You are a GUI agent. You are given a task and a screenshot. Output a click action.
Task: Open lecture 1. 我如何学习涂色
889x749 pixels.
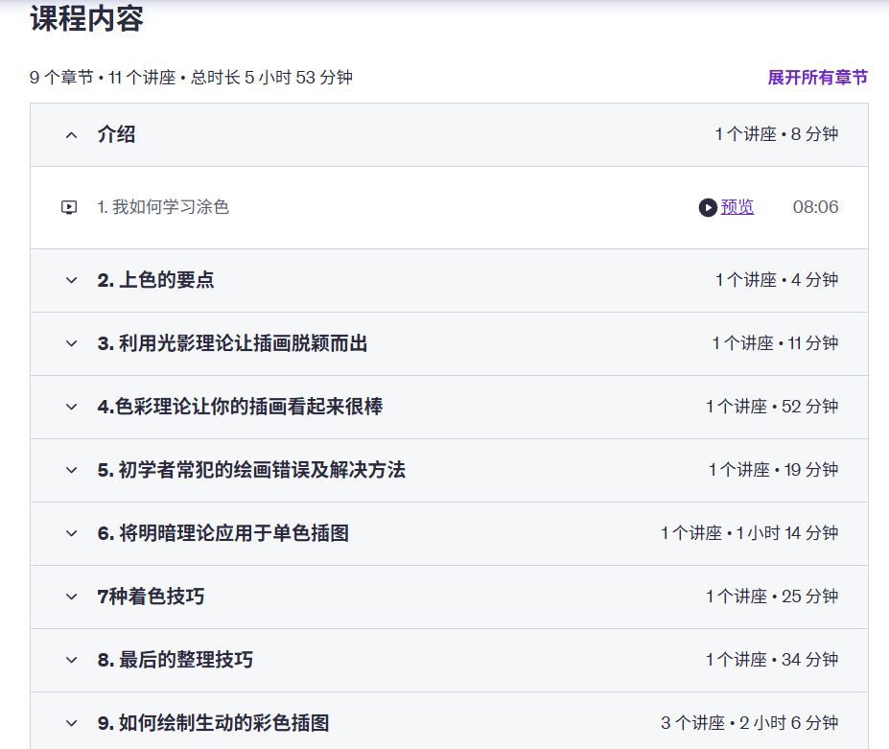point(163,207)
